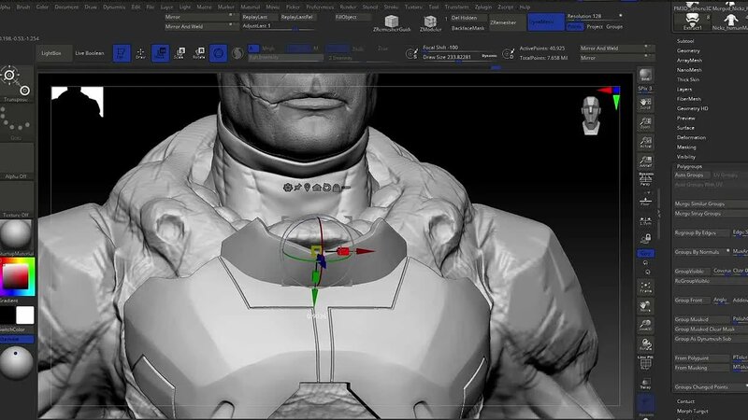The width and height of the screenshot is (748, 420).
Task: Click the Zoom canvas icon
Action: tap(645, 123)
